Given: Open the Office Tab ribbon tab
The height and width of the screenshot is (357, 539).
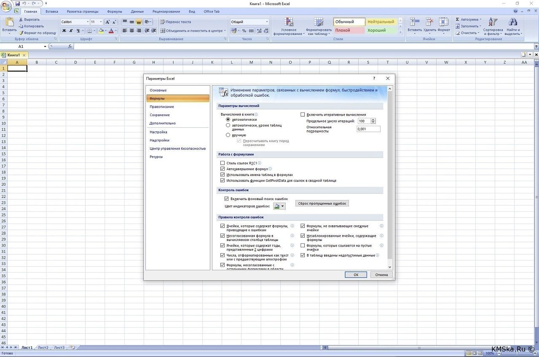Looking at the screenshot, I should 212,11.
